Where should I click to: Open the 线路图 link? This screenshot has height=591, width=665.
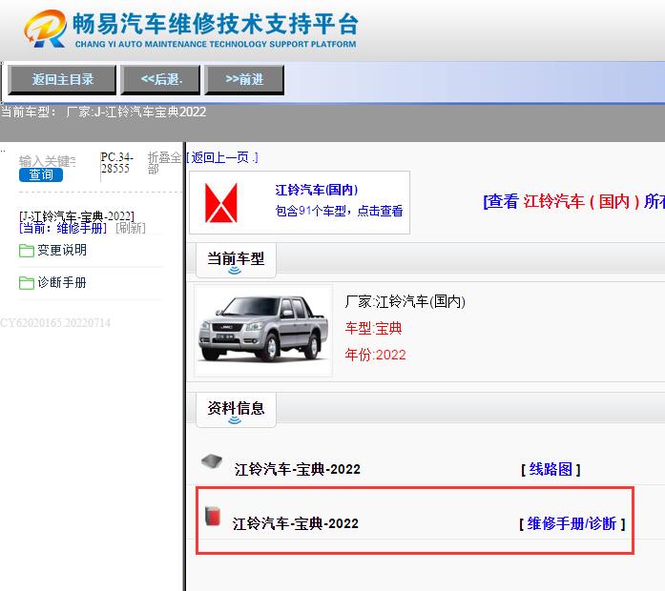click(551, 469)
